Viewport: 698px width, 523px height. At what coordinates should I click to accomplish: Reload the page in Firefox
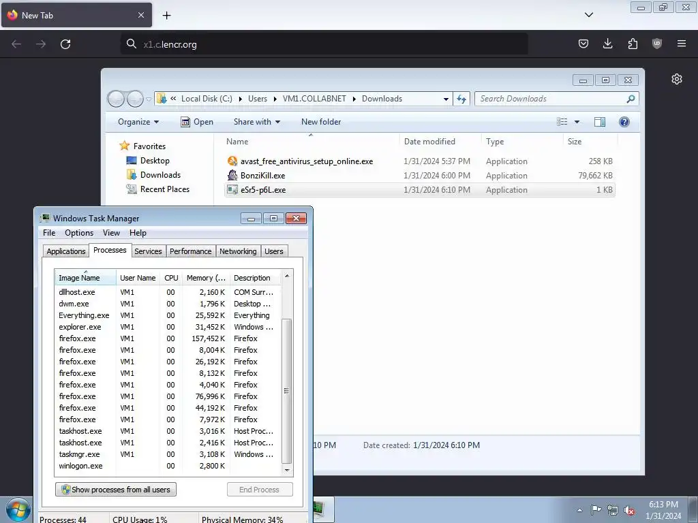(x=65, y=44)
